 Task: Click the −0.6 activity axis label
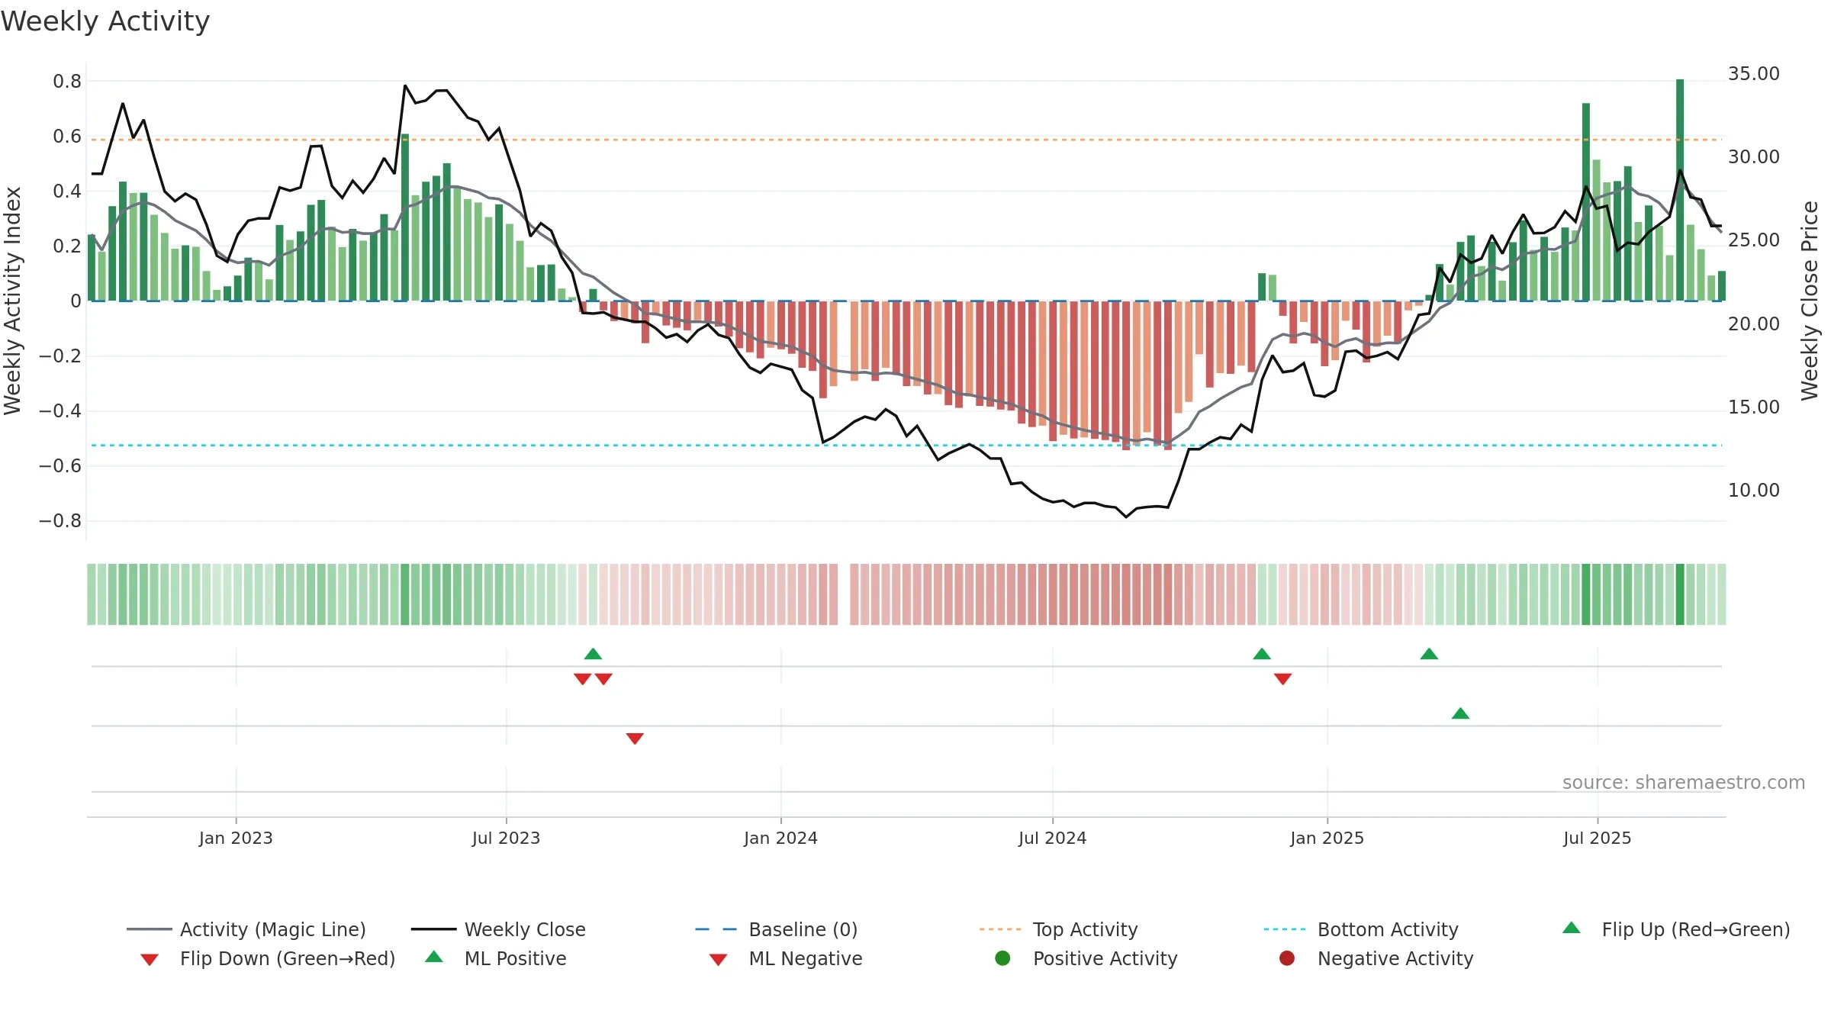click(60, 466)
